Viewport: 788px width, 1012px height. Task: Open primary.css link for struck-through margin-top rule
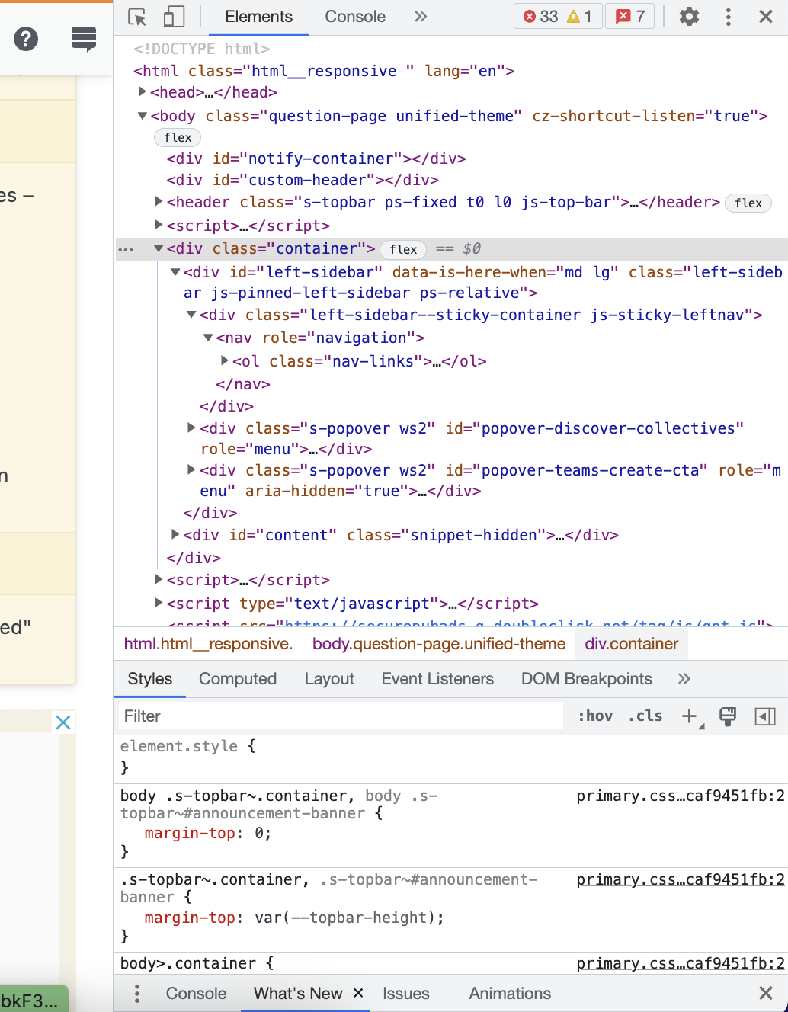[x=681, y=879]
